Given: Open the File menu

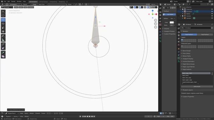Looking at the screenshot, I should click(5, 1).
